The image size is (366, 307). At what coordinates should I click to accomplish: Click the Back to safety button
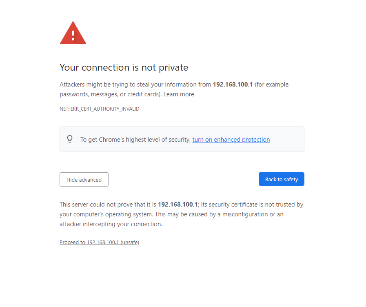(282, 179)
